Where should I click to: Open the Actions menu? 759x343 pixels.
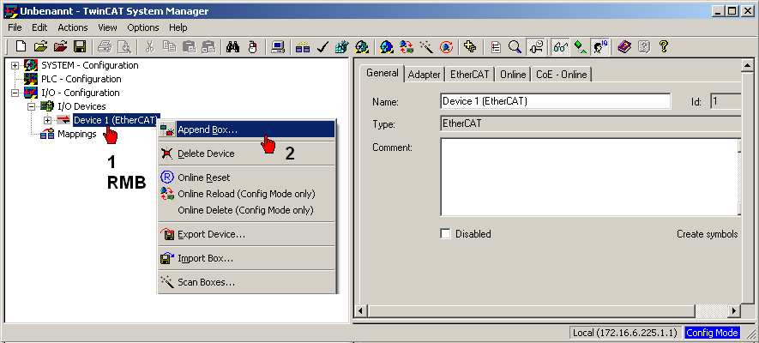coord(73,27)
